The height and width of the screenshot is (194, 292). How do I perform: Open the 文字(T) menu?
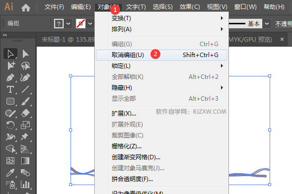136,7
